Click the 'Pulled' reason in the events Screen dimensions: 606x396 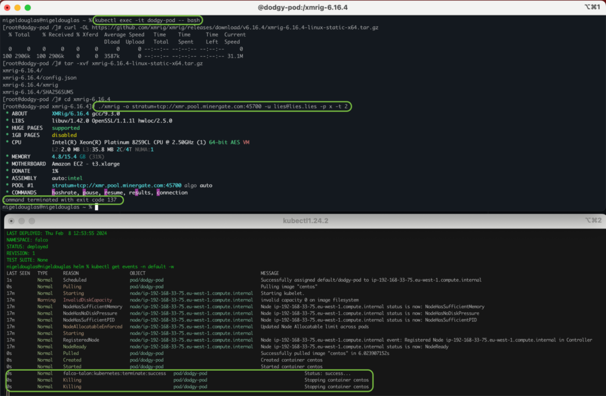point(71,353)
